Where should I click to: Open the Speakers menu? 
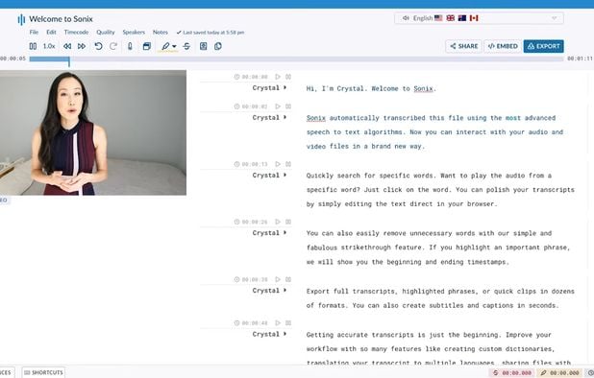click(x=134, y=32)
